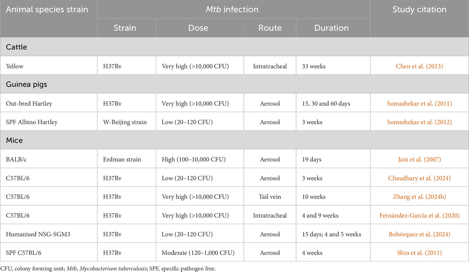Open the Chaudhary et al. (2024) citation
The image size is (469, 272).
point(419,178)
